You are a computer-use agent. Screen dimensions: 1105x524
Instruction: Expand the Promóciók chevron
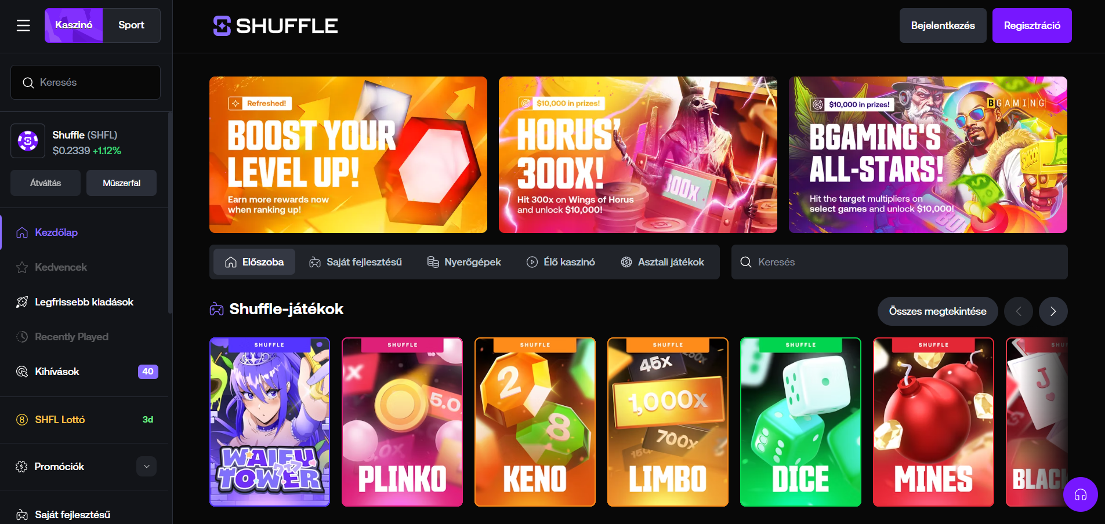pos(147,467)
